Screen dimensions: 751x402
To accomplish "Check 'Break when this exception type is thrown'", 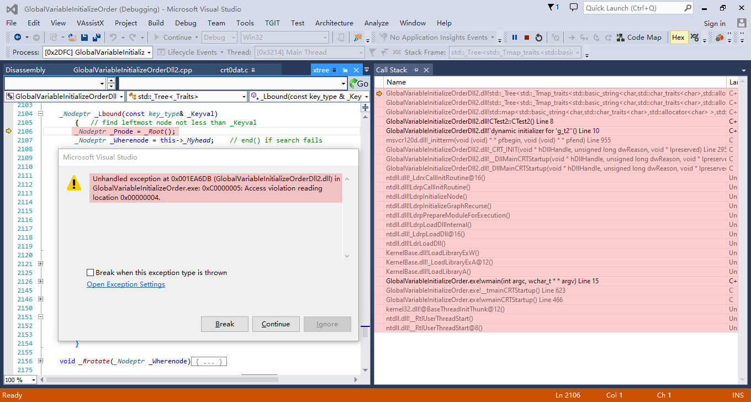I will click(x=90, y=273).
